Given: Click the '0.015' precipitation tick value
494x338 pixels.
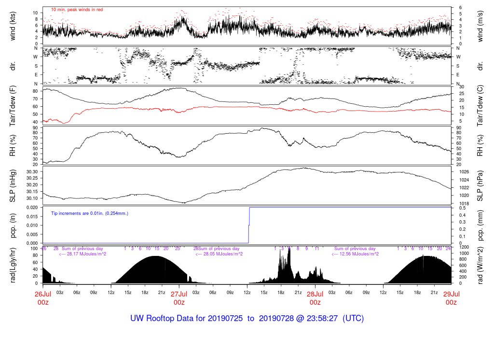Looking at the screenshot, I should (32, 217).
